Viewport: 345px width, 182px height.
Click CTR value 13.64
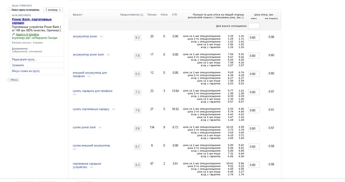pyautogui.click(x=175, y=91)
